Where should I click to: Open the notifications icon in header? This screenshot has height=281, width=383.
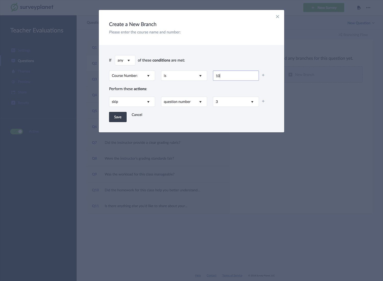pos(359,8)
